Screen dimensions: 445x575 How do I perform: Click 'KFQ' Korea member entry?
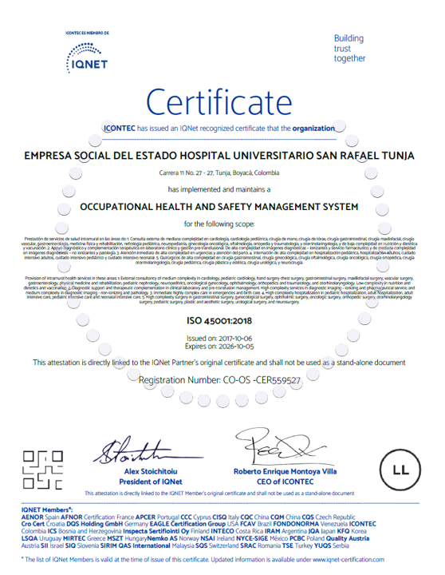(352, 531)
